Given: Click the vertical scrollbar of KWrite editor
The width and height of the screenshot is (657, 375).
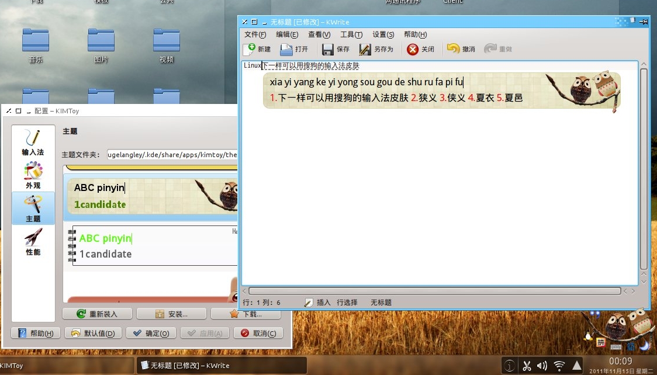Looking at the screenshot, I should pyautogui.click(x=644, y=168).
